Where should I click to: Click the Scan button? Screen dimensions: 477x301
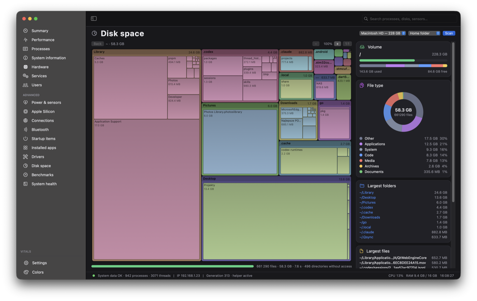coord(449,33)
